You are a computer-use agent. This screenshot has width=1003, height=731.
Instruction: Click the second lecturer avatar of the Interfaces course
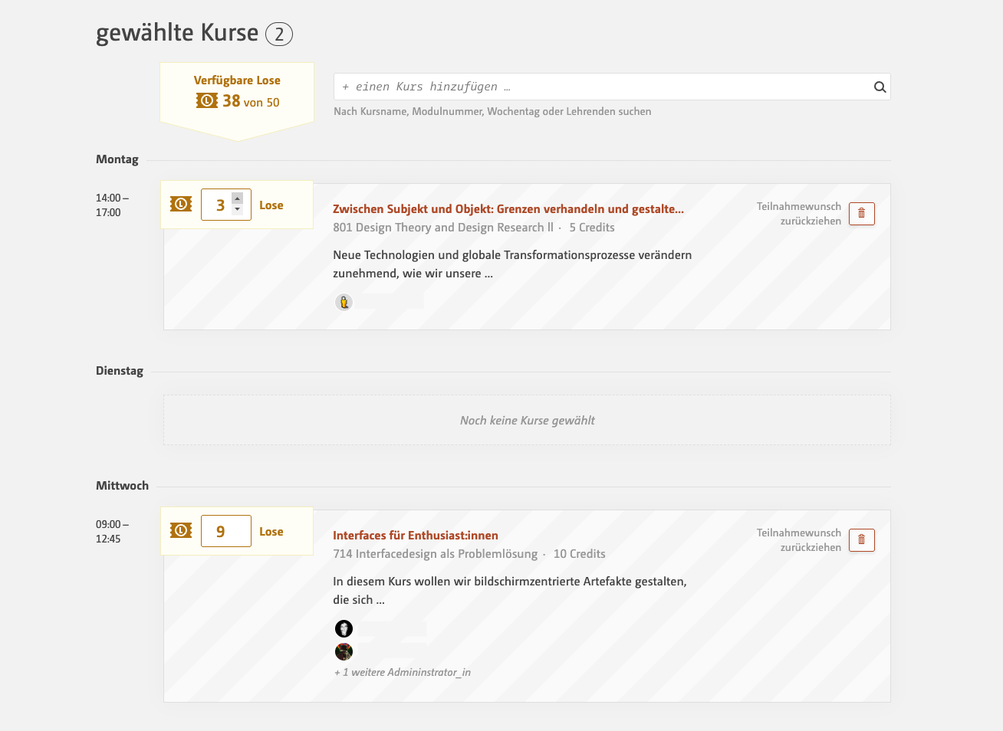tap(344, 651)
